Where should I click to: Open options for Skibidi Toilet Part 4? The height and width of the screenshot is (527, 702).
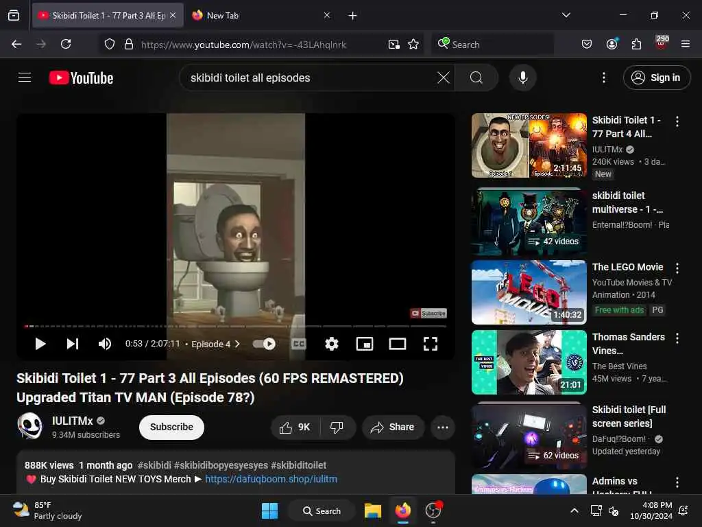677,121
